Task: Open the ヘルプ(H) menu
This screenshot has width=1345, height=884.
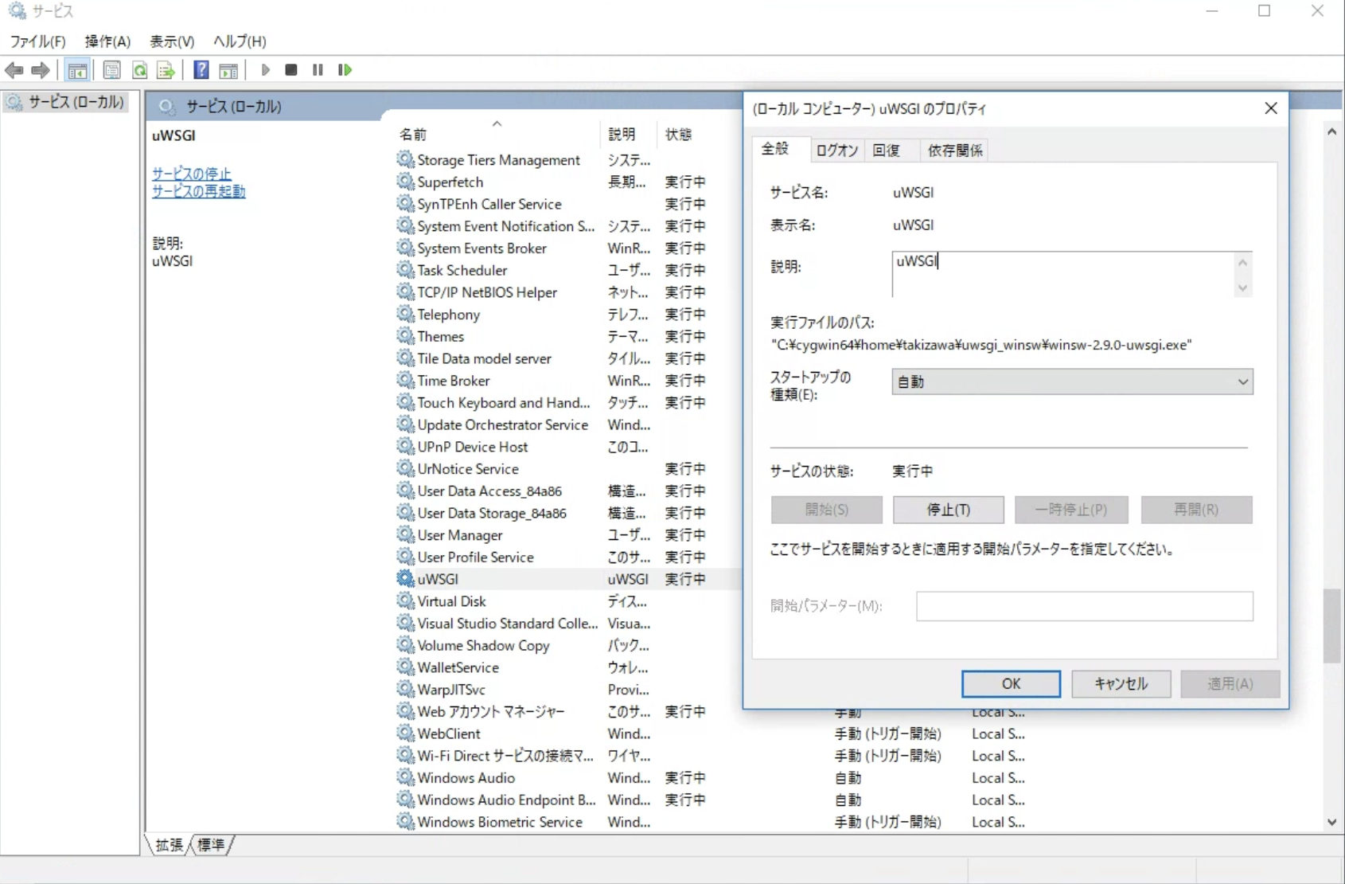Action: point(238,41)
